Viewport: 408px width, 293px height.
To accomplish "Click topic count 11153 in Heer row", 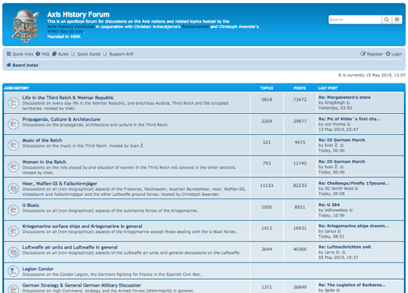I will pyautogui.click(x=267, y=186).
